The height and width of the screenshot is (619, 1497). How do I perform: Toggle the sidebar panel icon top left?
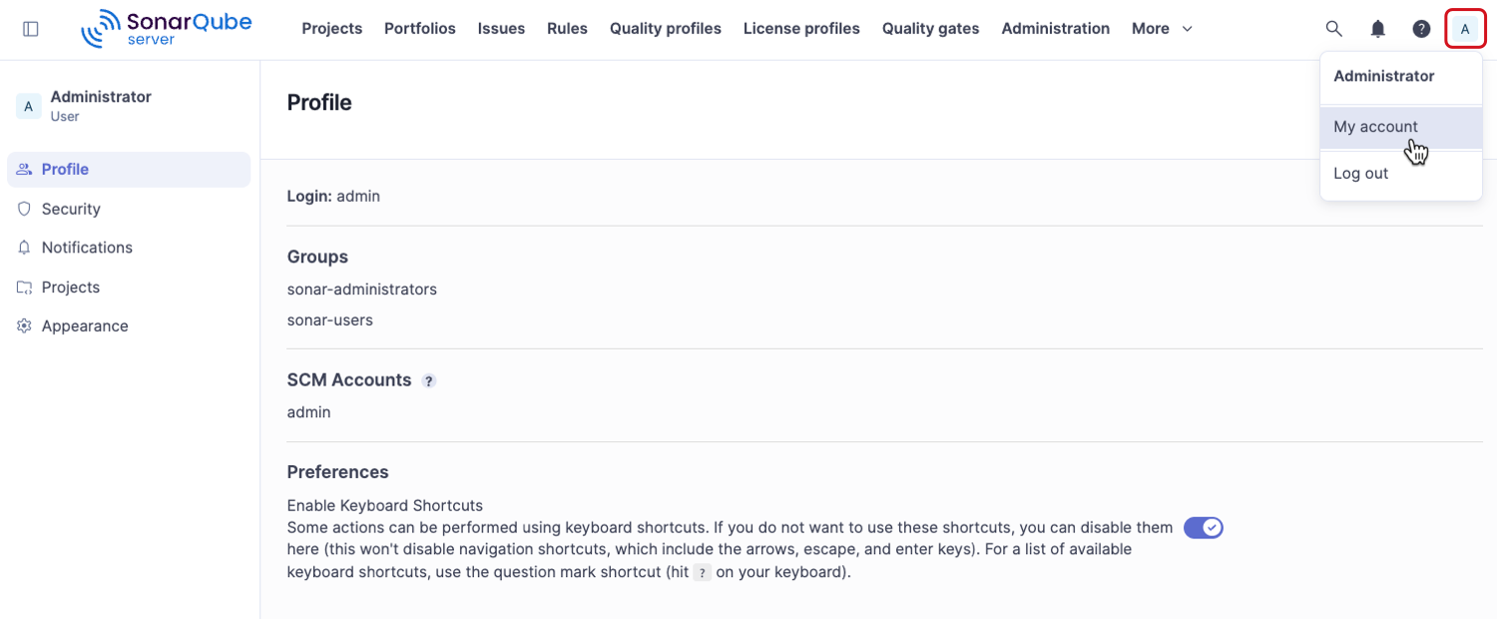(x=30, y=28)
